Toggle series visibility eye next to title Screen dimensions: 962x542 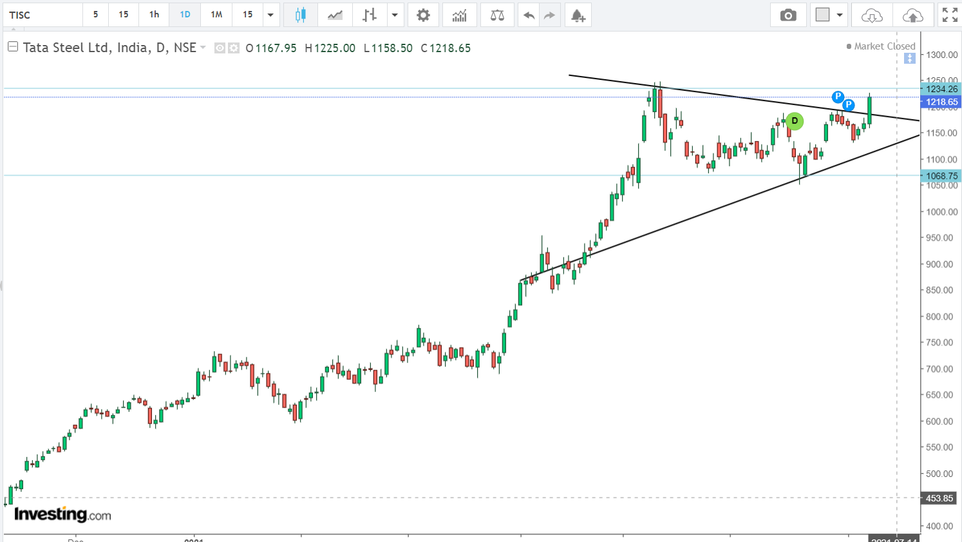pos(220,48)
